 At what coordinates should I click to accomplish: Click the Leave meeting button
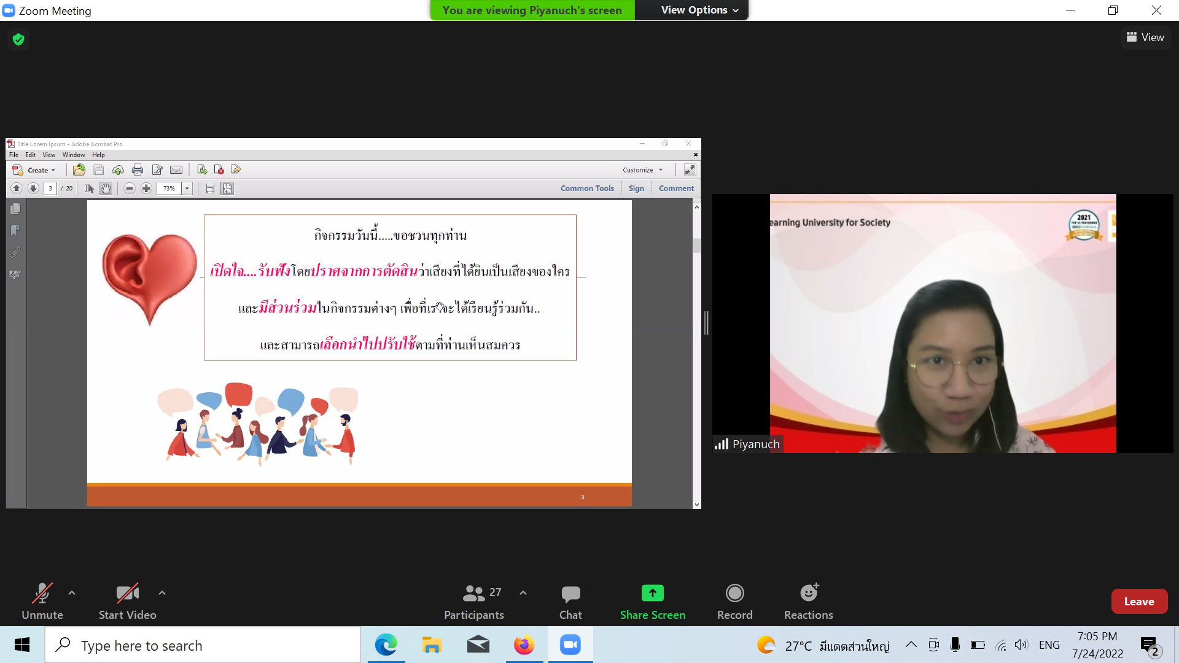click(x=1138, y=602)
